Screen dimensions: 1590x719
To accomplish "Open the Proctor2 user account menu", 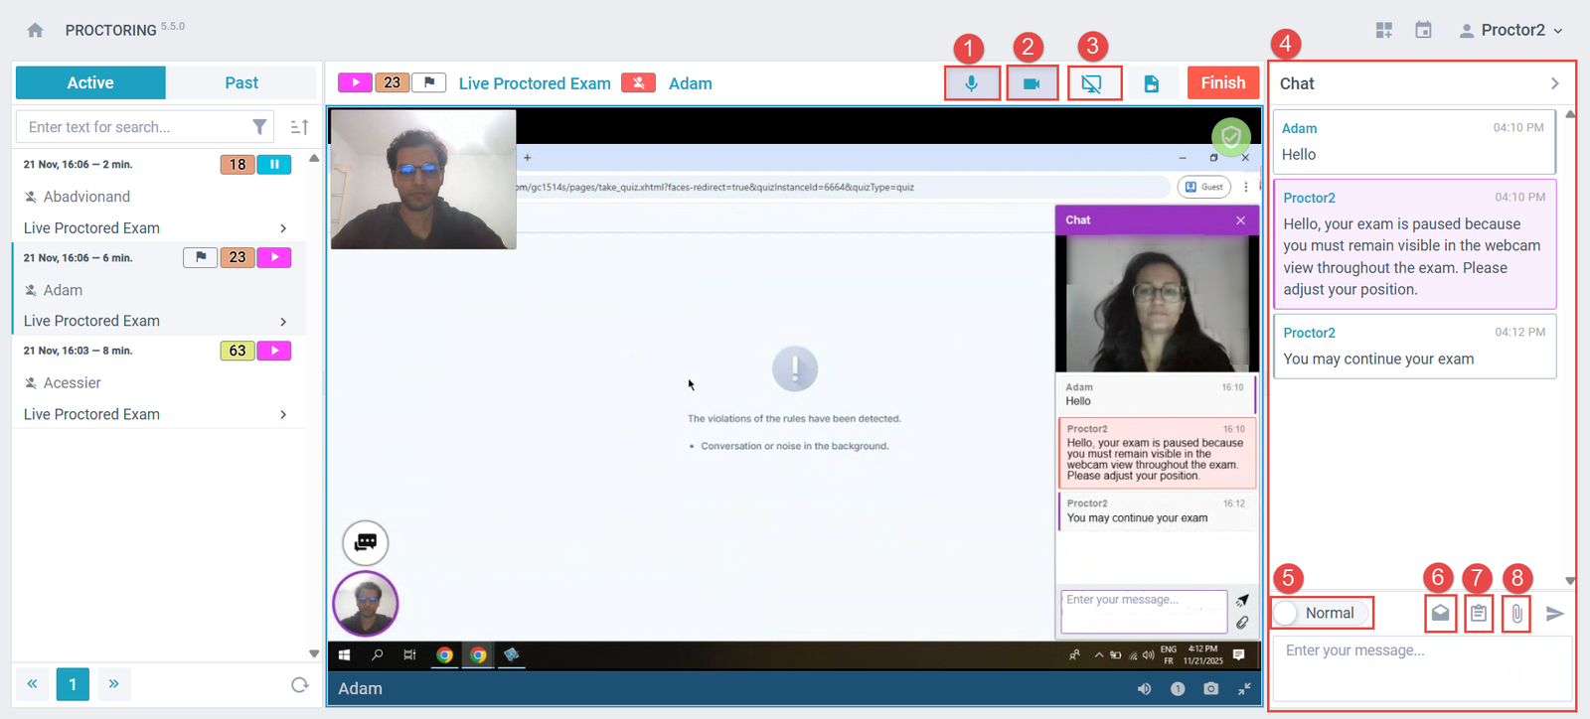I will (1510, 30).
